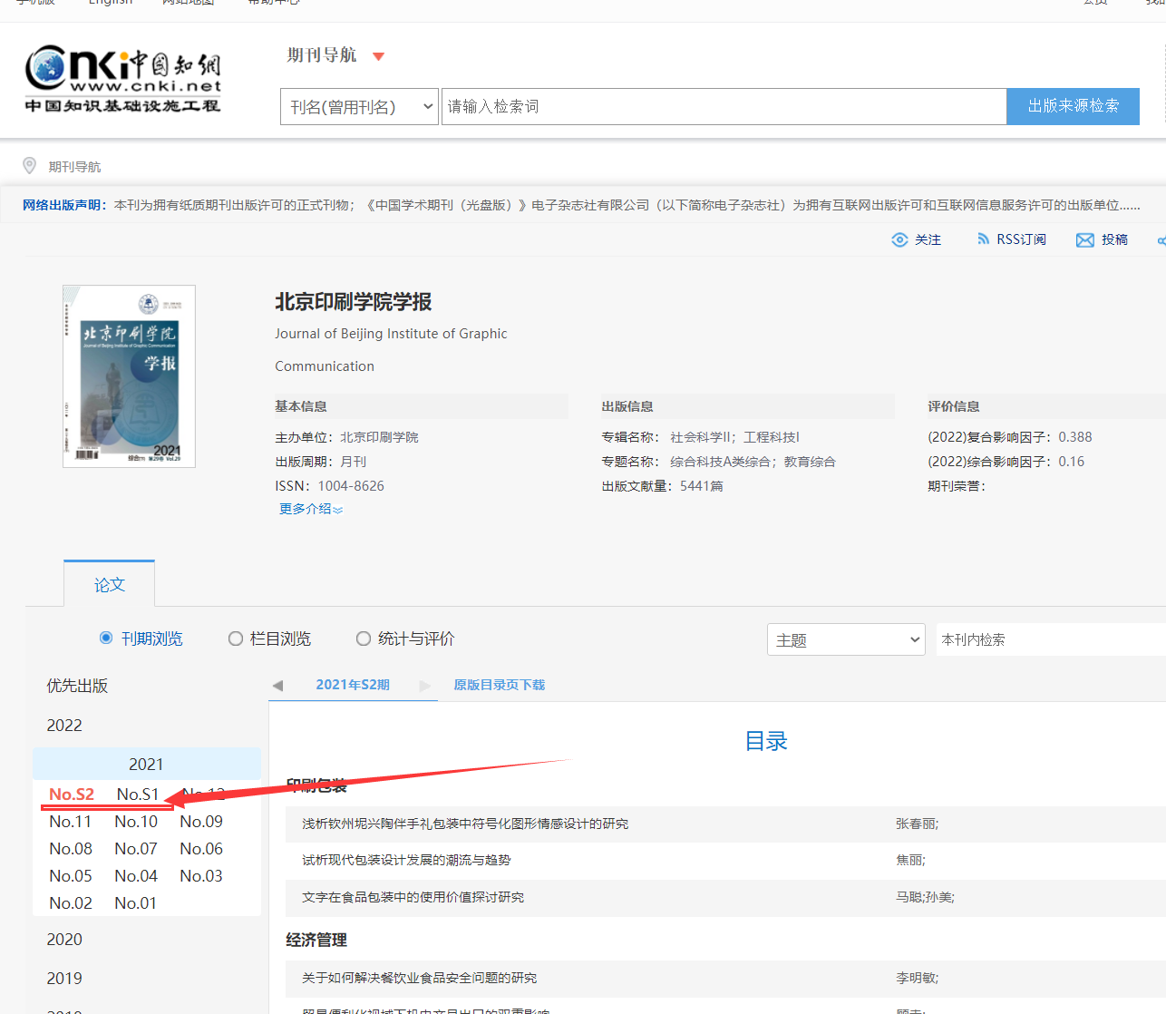This screenshot has height=1014, width=1166.
Task: Click the location pin breadcrumb icon
Action: click(x=30, y=166)
